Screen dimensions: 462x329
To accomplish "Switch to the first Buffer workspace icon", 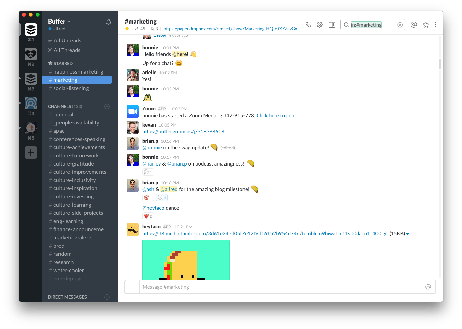I will [x=31, y=30].
